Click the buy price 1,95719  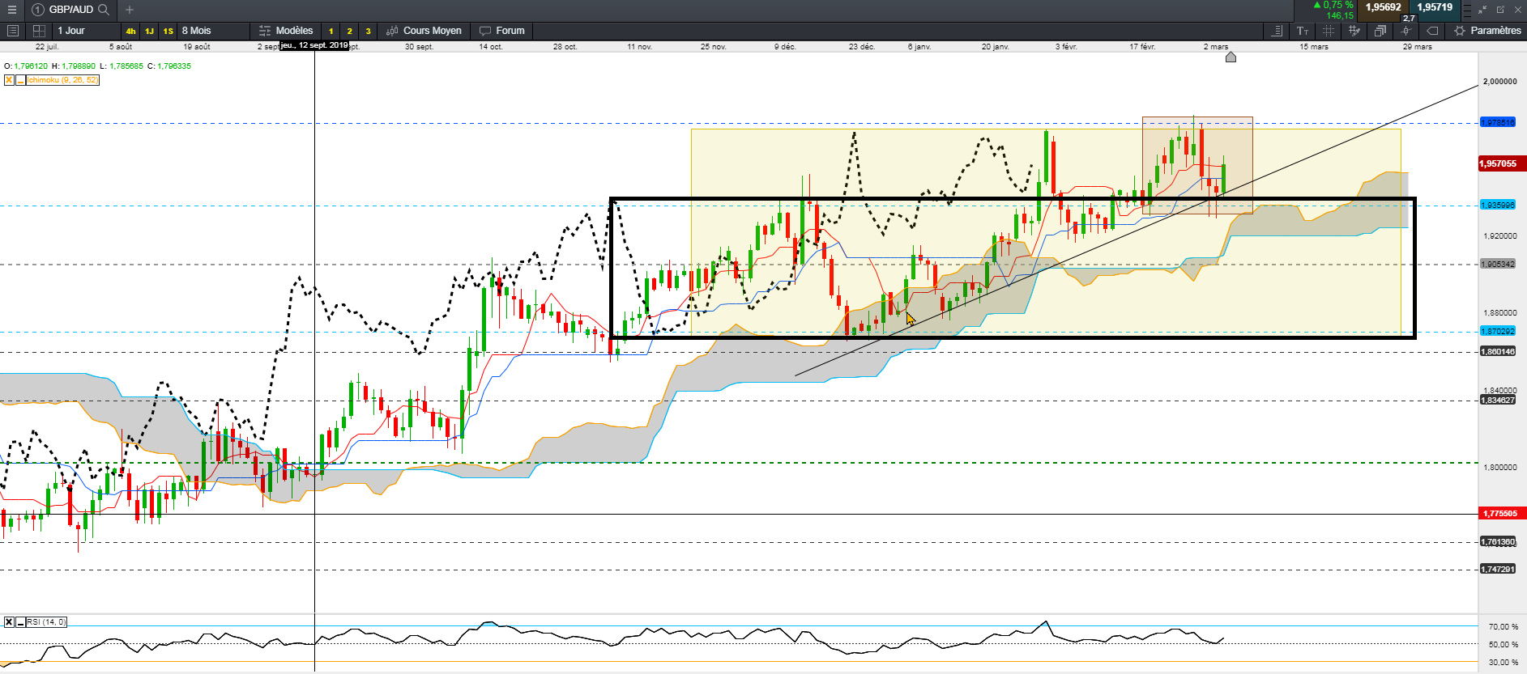1435,7
